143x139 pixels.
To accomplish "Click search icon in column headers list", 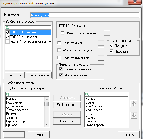I will click(x=87, y=94).
